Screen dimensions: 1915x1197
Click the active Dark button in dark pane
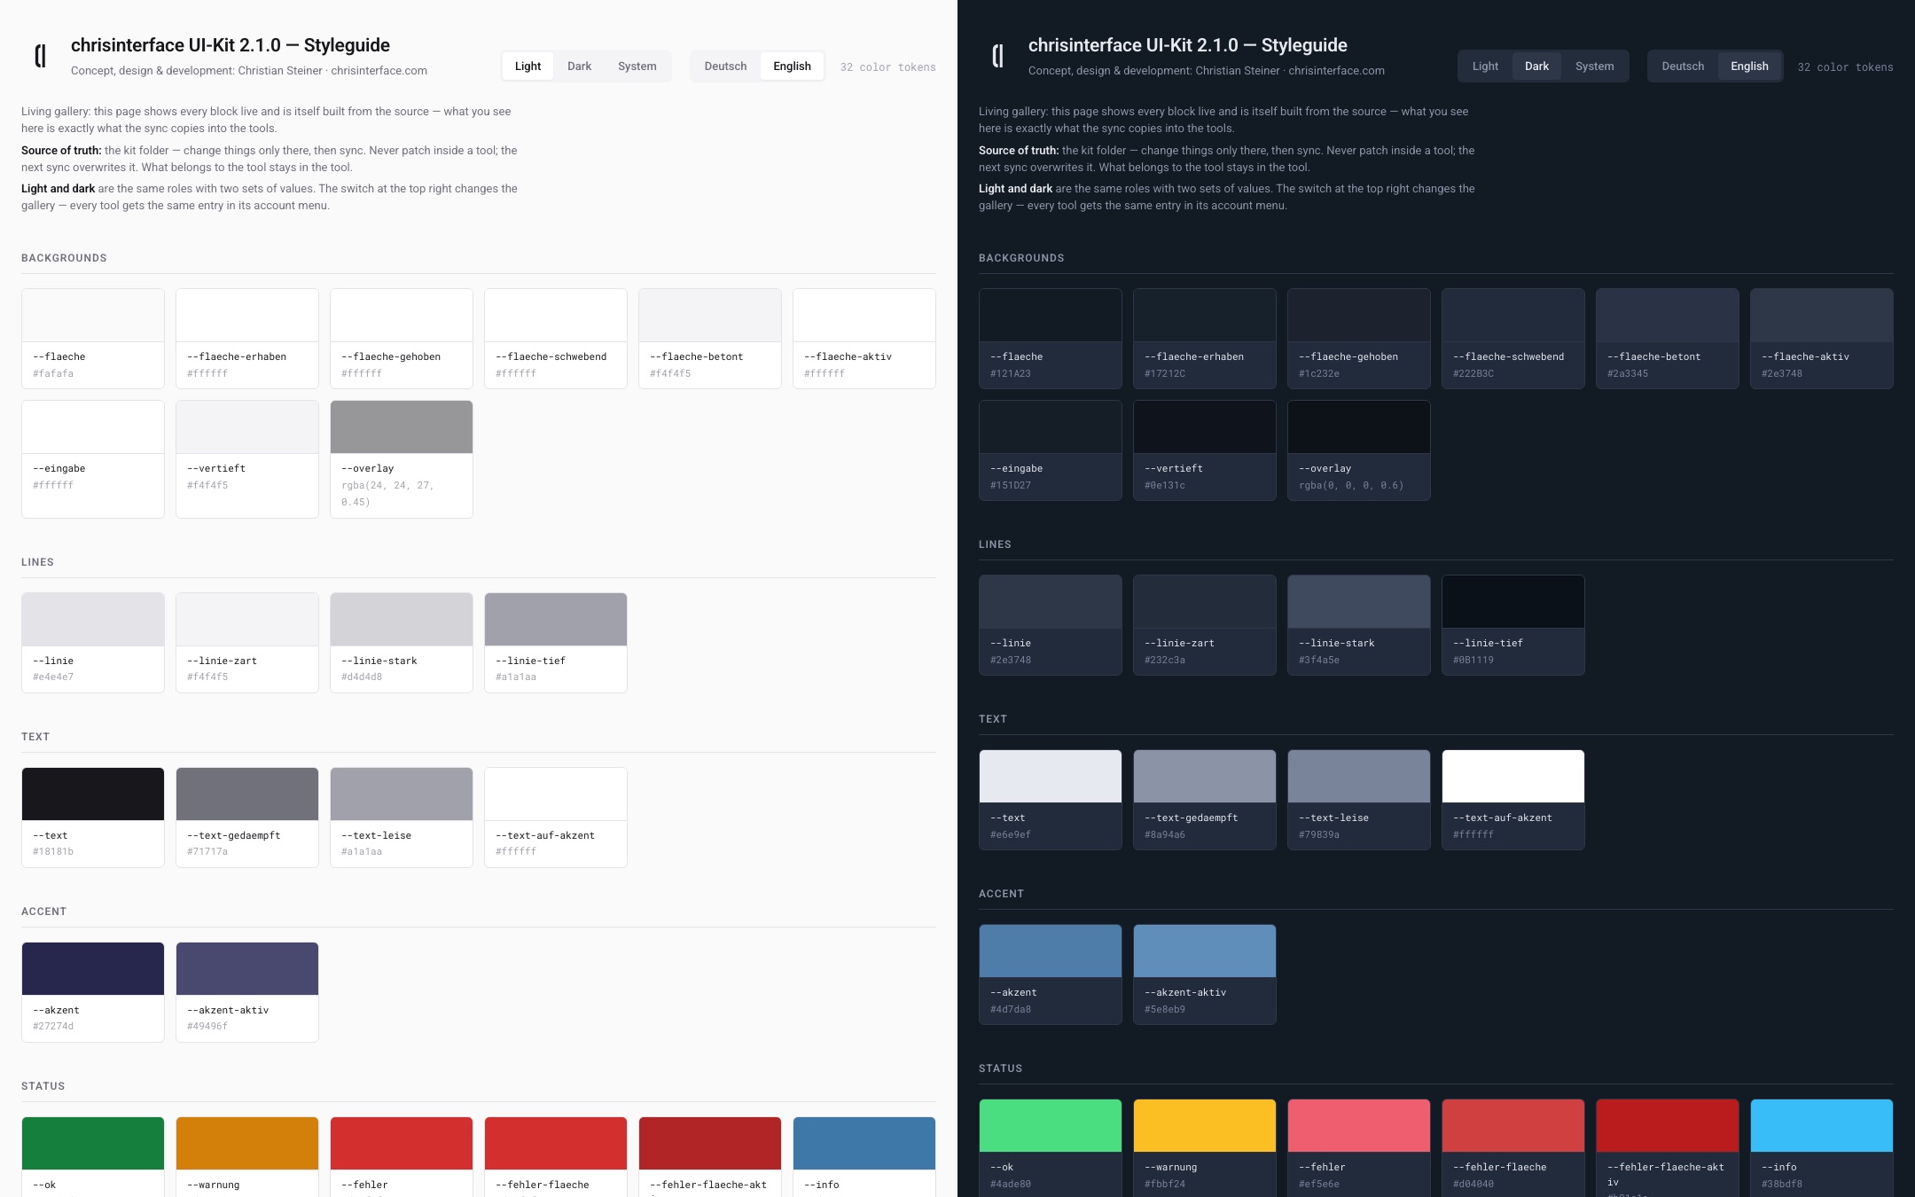[x=1536, y=66]
